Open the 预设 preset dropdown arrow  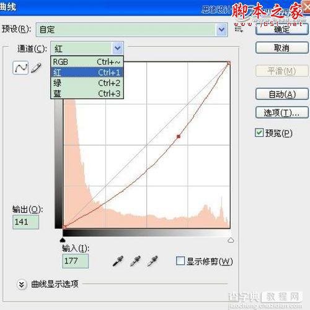click(x=221, y=30)
